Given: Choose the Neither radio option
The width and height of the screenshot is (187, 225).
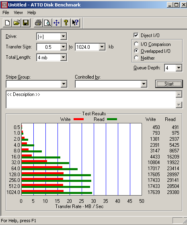Looking at the screenshot, I should click(136, 58).
